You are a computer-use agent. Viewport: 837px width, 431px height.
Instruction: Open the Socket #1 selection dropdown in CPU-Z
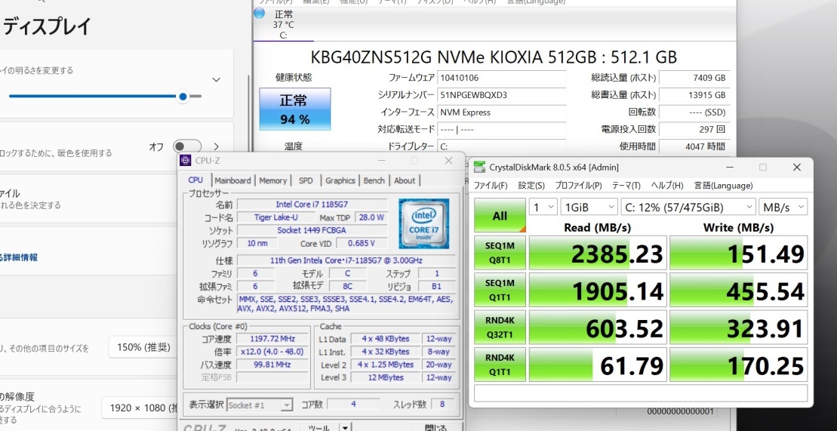pyautogui.click(x=260, y=405)
